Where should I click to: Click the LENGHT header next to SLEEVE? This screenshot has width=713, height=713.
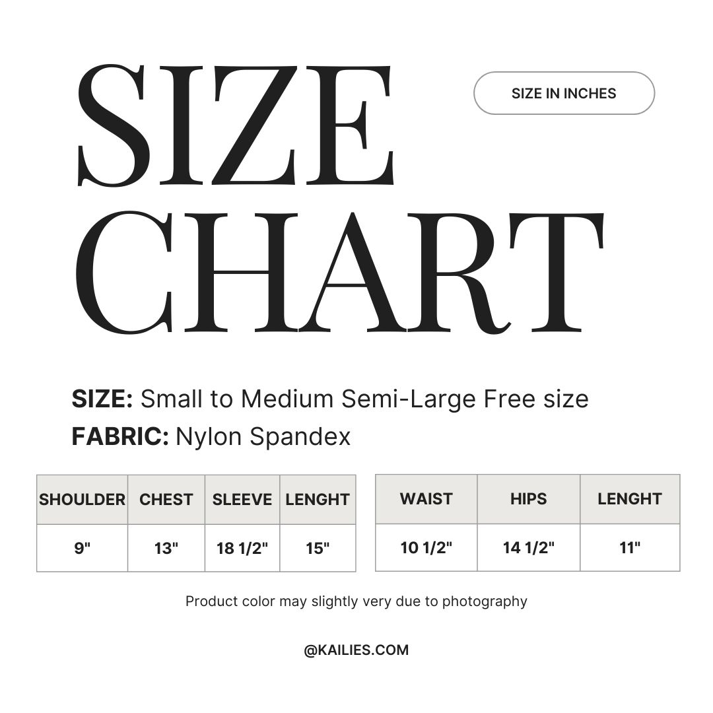[318, 500]
